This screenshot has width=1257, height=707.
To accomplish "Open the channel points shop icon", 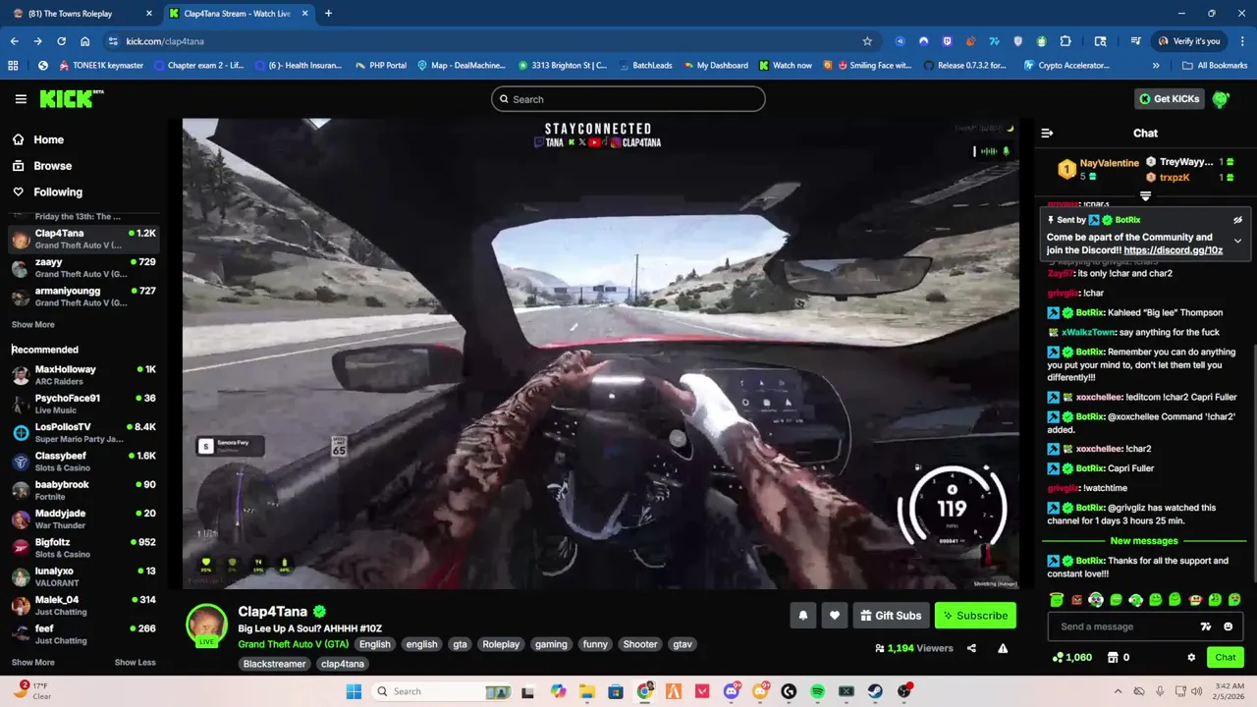I will (x=1113, y=657).
